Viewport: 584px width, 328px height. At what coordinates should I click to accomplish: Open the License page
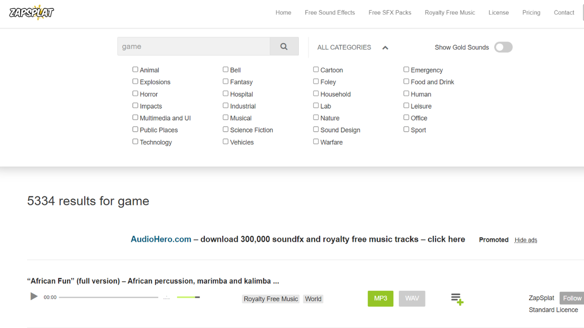click(499, 13)
